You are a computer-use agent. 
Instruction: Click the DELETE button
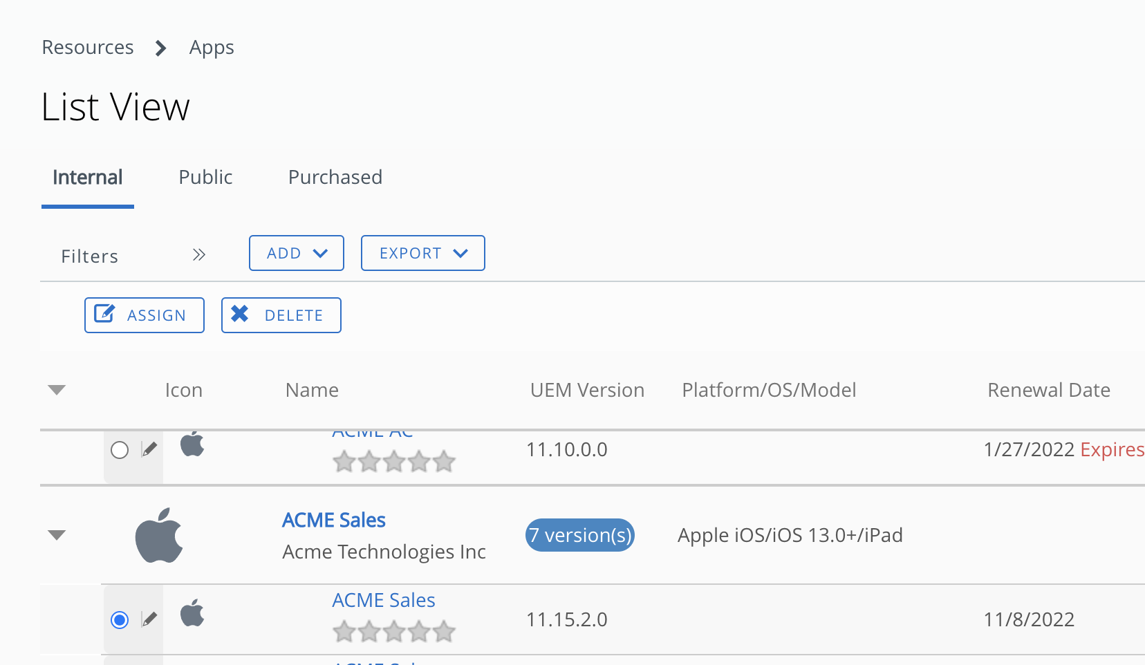281,315
